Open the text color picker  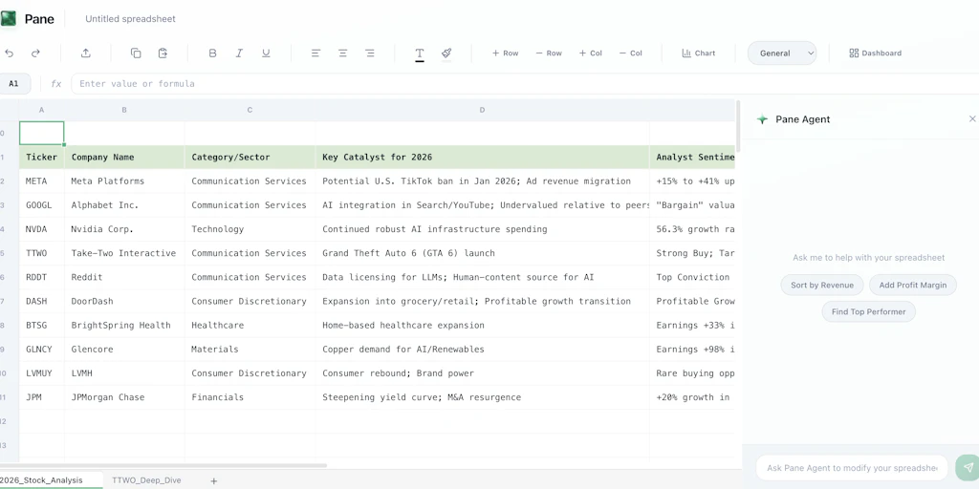(420, 53)
